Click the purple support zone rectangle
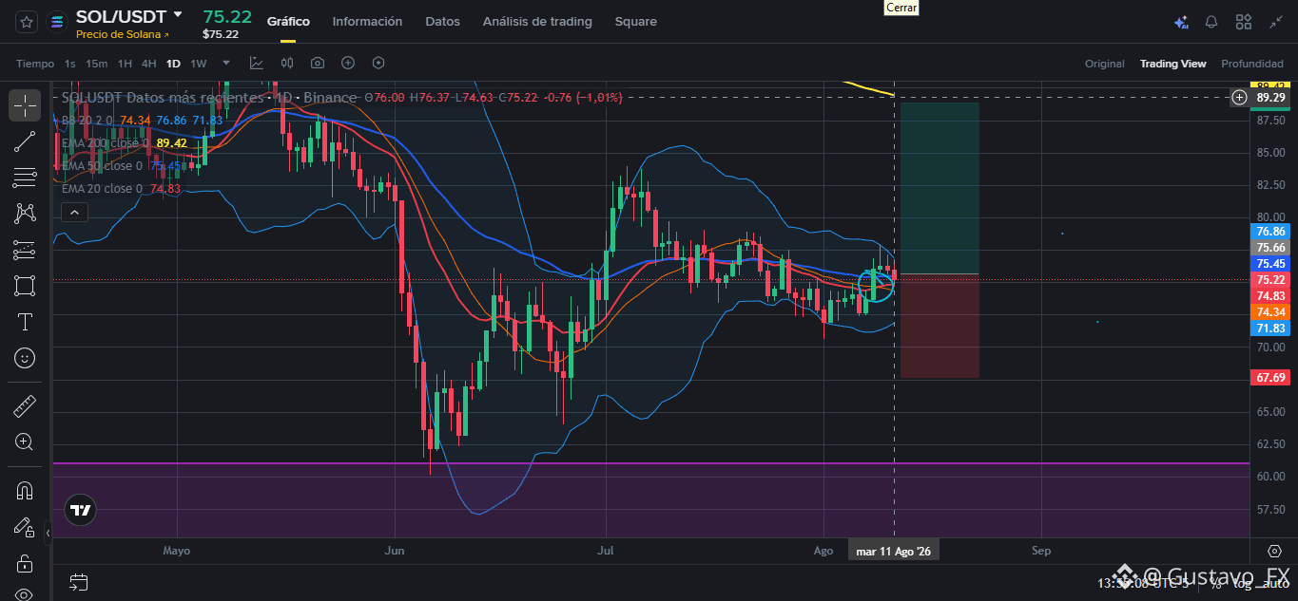 pyautogui.click(x=650, y=500)
